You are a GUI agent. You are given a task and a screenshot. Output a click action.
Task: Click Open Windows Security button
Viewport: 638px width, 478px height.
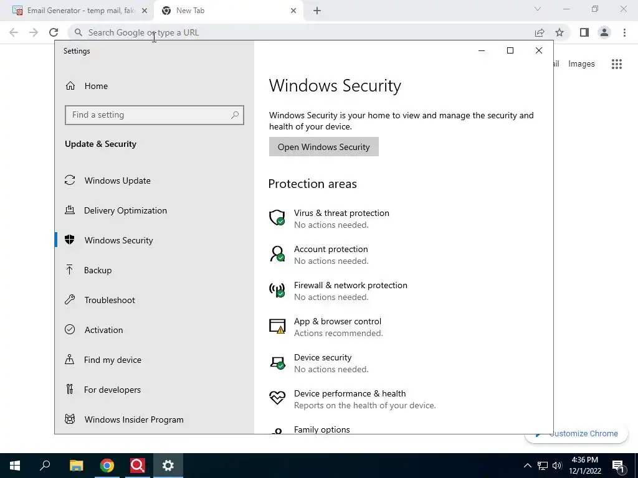(324, 147)
